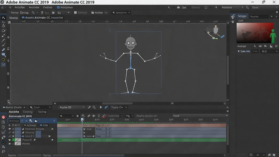279x157 pixels.
Task: Activate the highlighted blue square tool in toolbar
Action: click(3, 65)
